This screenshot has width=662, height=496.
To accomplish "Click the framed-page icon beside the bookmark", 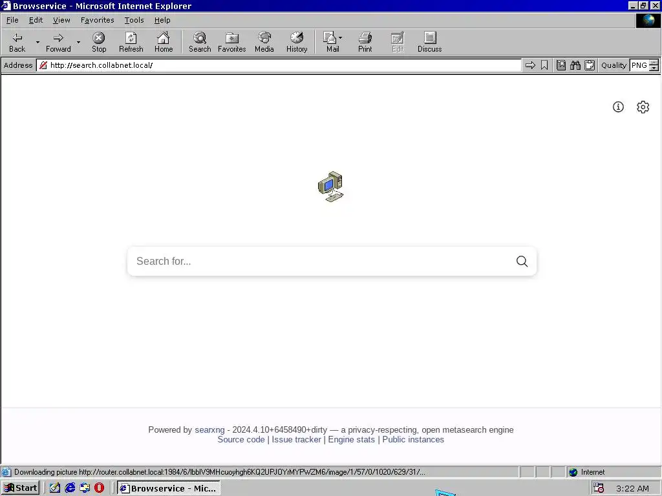I will (x=561, y=65).
